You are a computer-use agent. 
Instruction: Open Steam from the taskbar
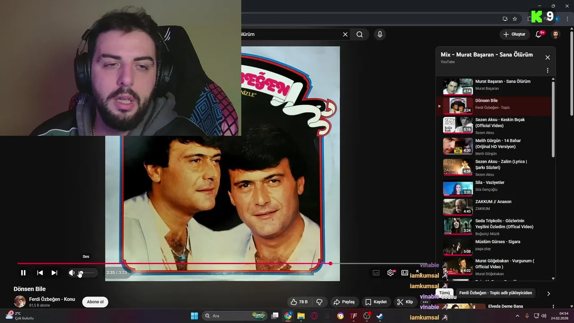point(380,316)
